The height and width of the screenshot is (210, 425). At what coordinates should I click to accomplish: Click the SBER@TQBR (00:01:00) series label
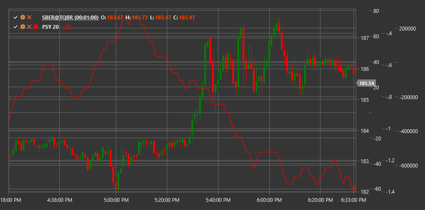tap(70, 18)
